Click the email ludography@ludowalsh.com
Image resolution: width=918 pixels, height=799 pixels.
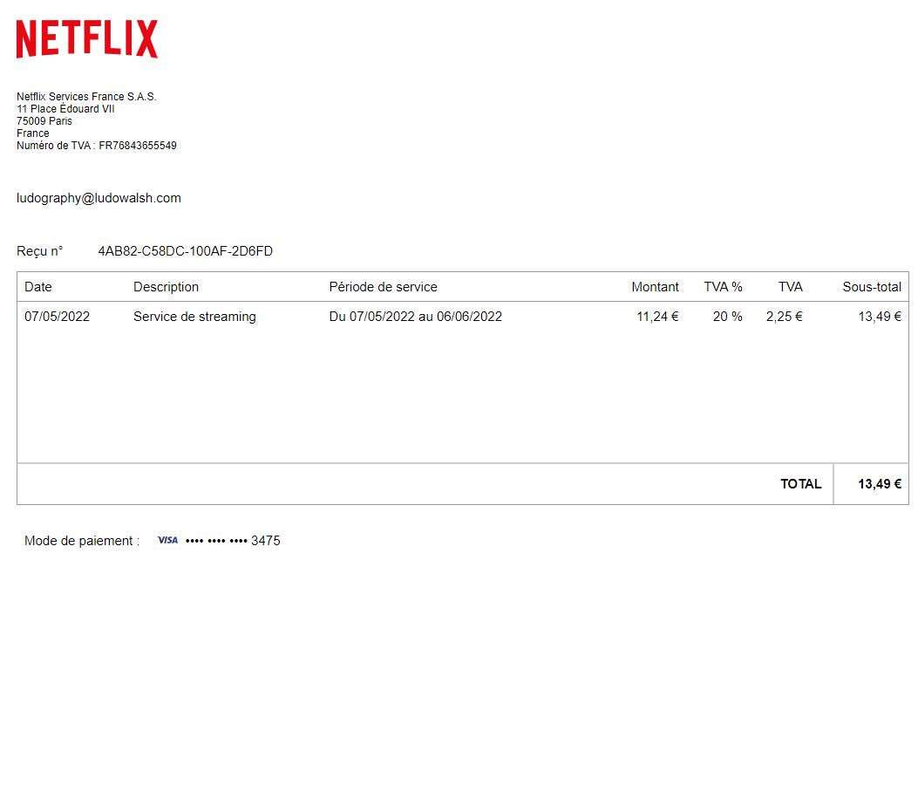99,198
